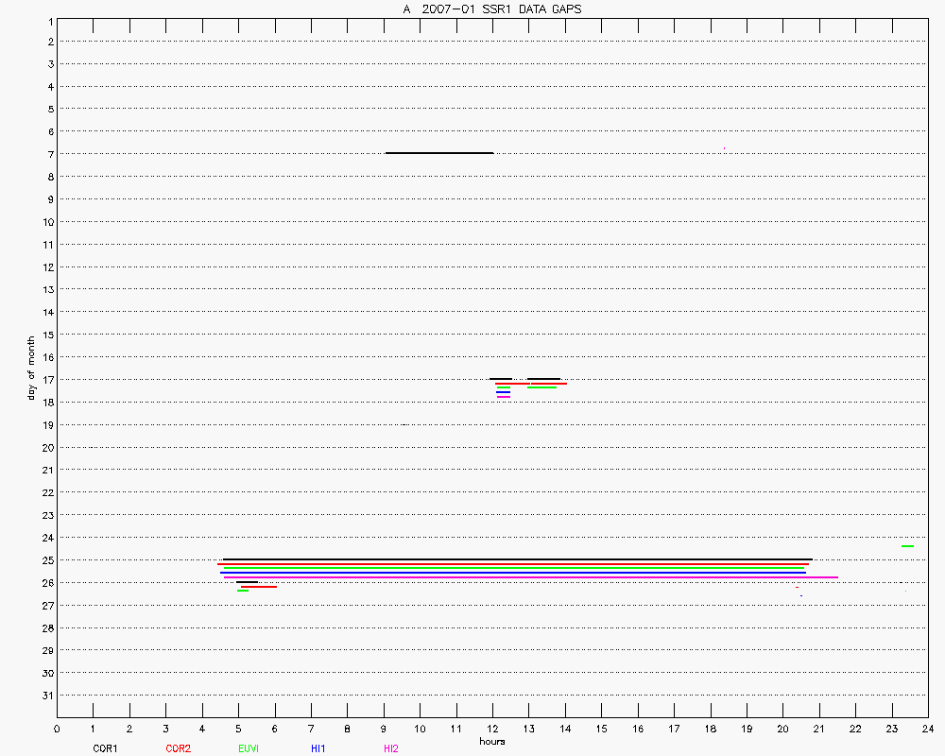Click the magenta HI2 legend label
The height and width of the screenshot is (756, 945).
391,748
